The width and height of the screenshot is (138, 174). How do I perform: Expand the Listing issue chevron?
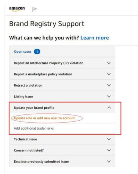109,96
